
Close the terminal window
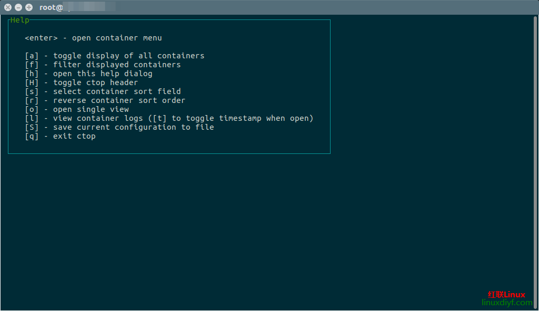(x=8, y=7)
